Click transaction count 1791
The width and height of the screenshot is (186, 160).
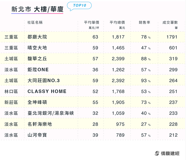tap(172, 37)
